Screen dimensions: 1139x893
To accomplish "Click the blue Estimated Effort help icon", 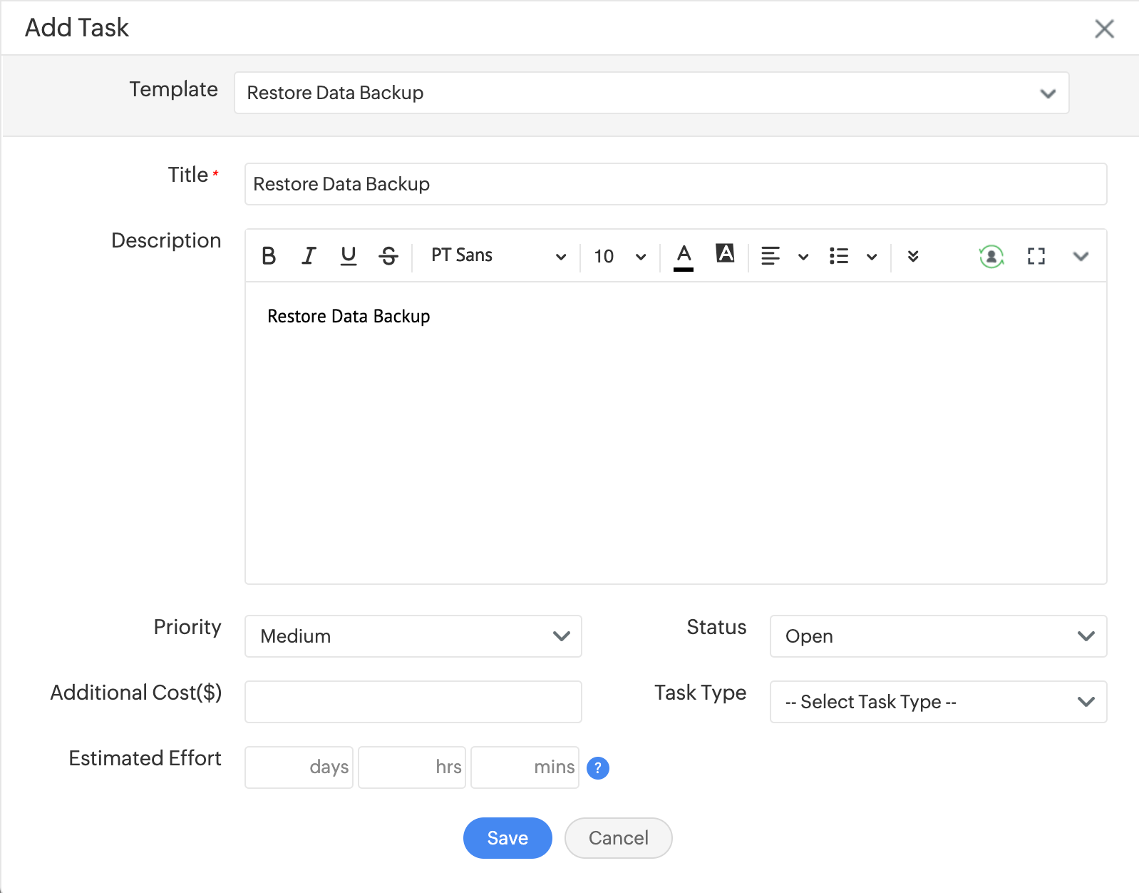I will [x=598, y=768].
